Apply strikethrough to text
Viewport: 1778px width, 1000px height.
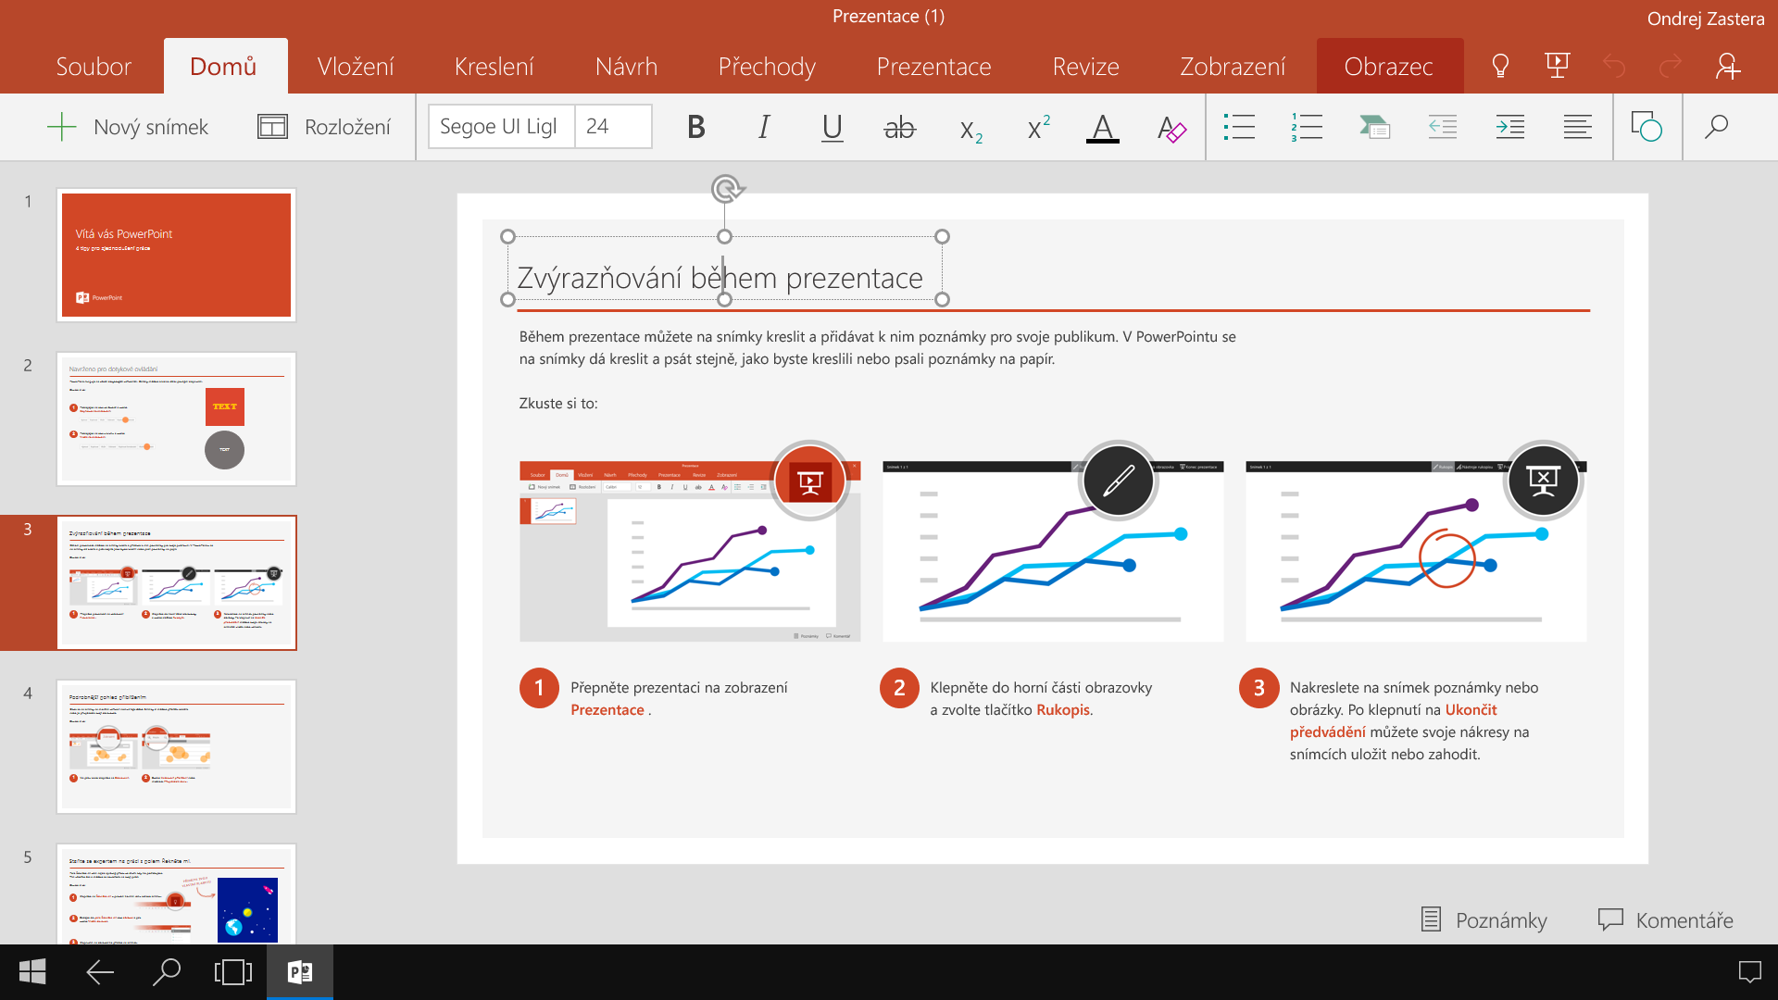899,127
